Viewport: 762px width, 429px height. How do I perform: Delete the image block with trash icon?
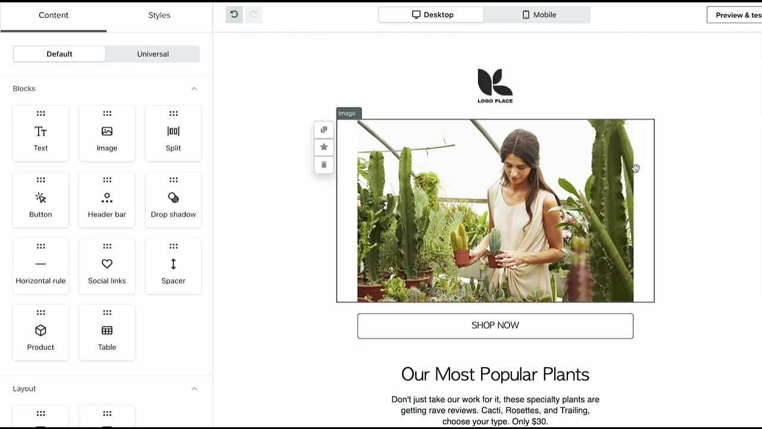[324, 164]
